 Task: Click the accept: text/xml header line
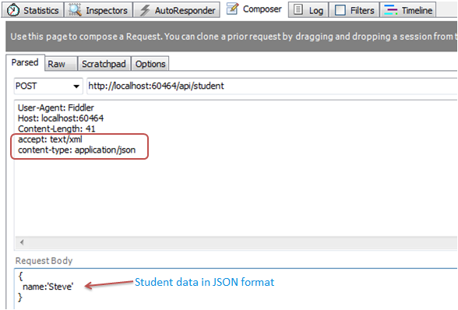tap(50, 139)
